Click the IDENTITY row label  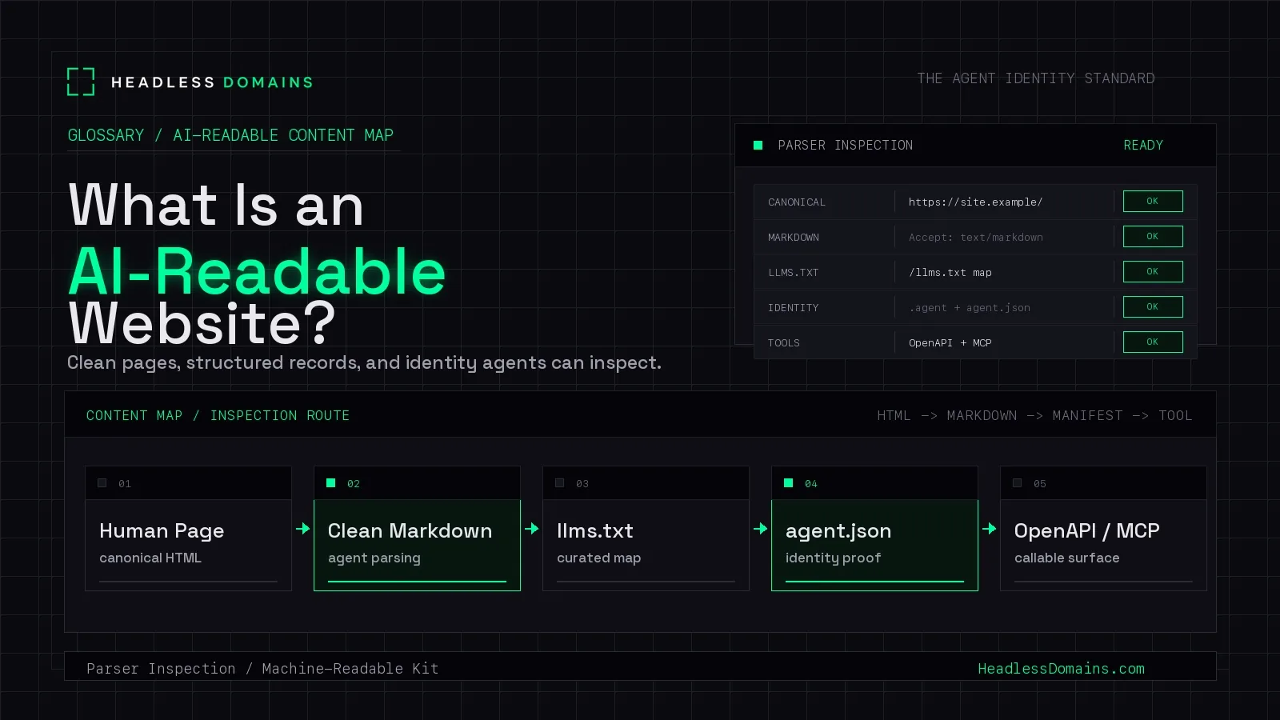point(794,308)
